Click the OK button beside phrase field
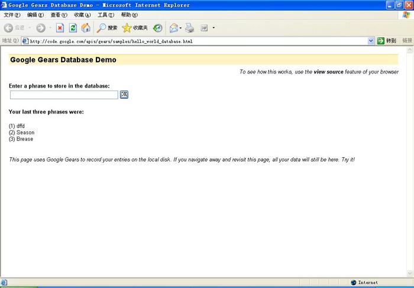Image resolution: width=414 pixels, height=288 pixels. [x=124, y=95]
